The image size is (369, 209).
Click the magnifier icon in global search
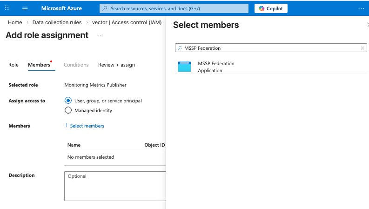(105, 8)
